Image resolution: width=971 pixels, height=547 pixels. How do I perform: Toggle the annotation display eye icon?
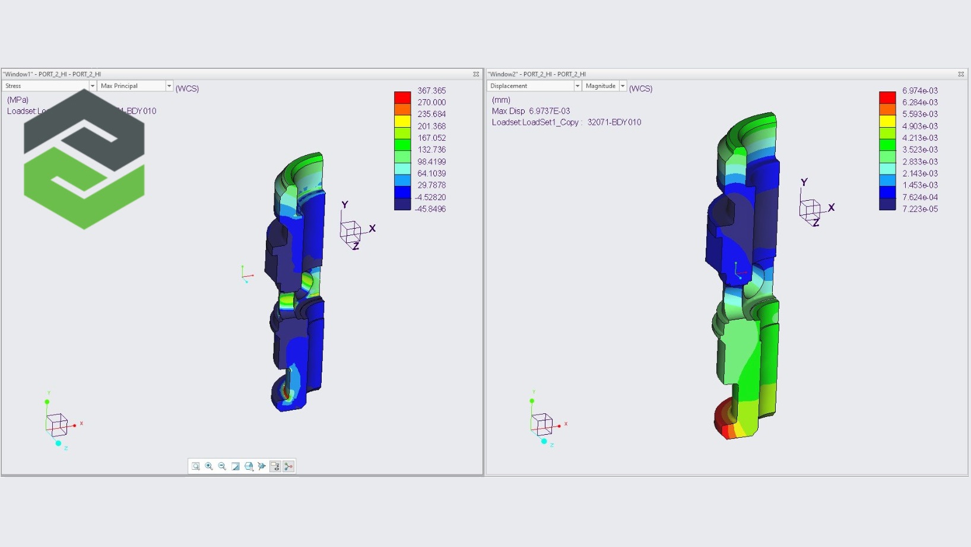[275, 466]
